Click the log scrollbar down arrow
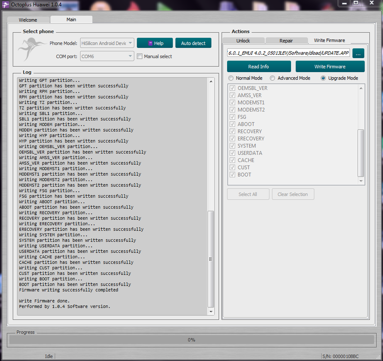 (x=211, y=312)
